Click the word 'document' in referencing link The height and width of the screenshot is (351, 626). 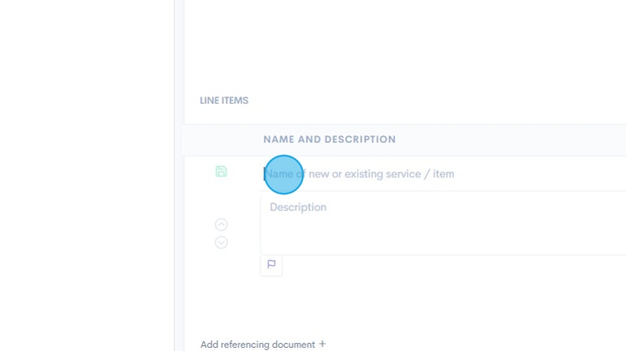[x=294, y=345]
